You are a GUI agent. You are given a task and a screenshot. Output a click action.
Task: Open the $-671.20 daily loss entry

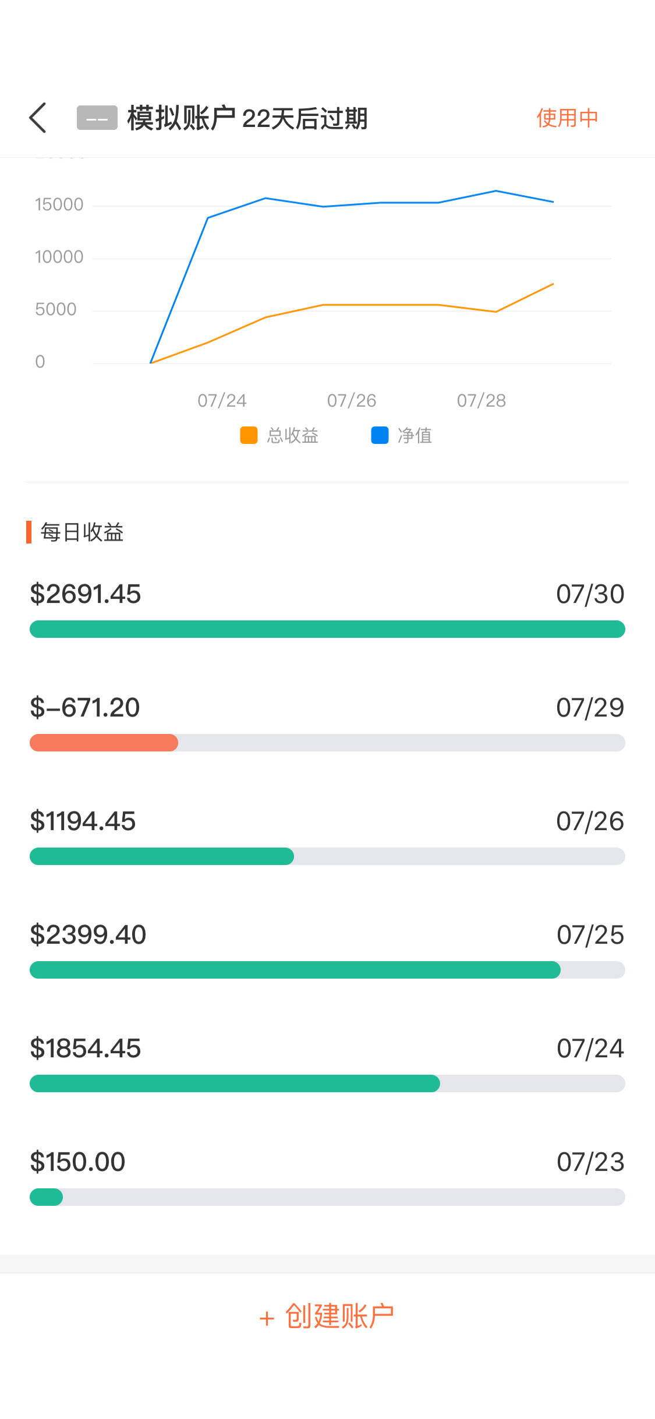[x=85, y=708]
